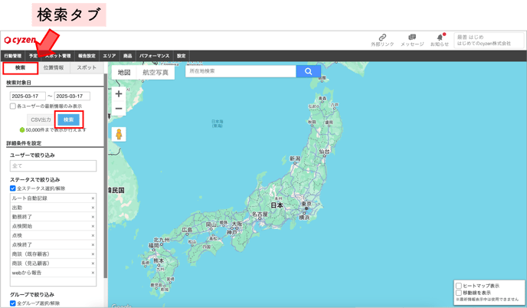Zoom out the map with minus button
This screenshot has width=527, height=308.
click(x=119, y=109)
